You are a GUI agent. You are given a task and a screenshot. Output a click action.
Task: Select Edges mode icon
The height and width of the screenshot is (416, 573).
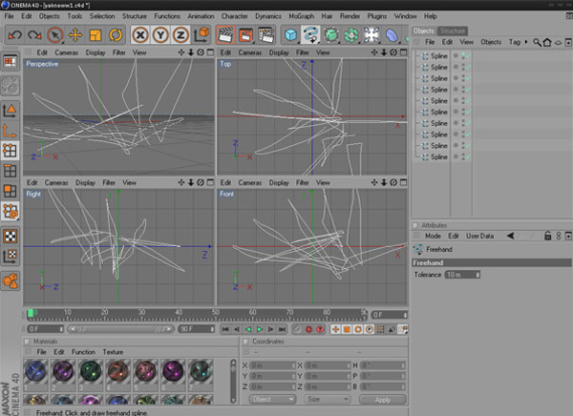(x=11, y=171)
